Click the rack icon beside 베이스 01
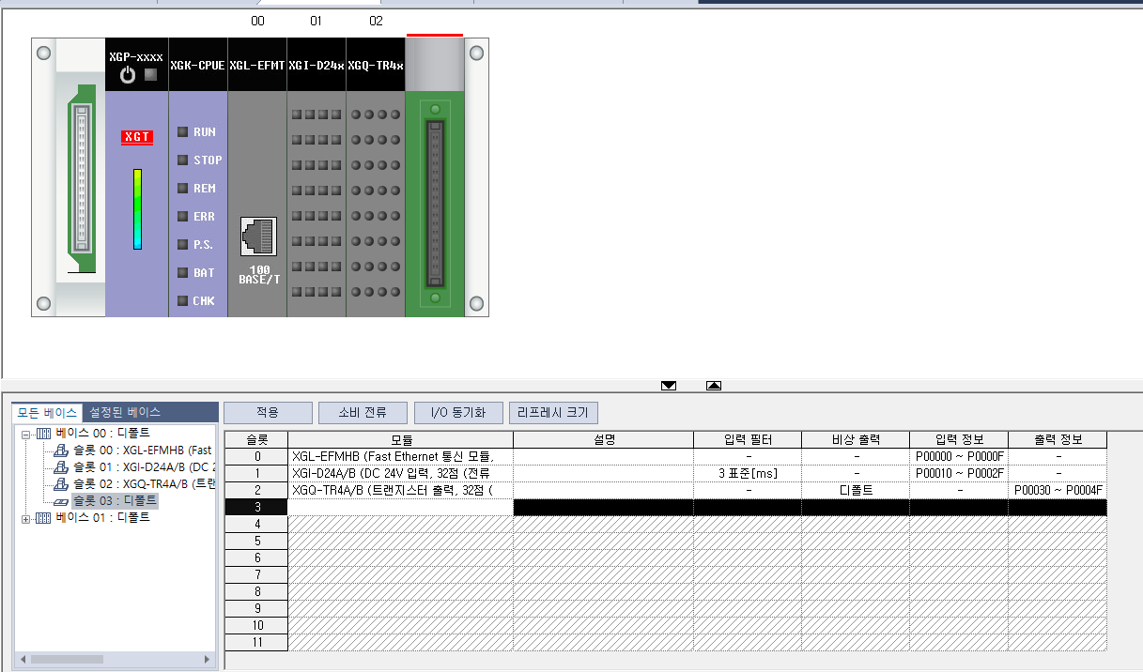 (42, 518)
